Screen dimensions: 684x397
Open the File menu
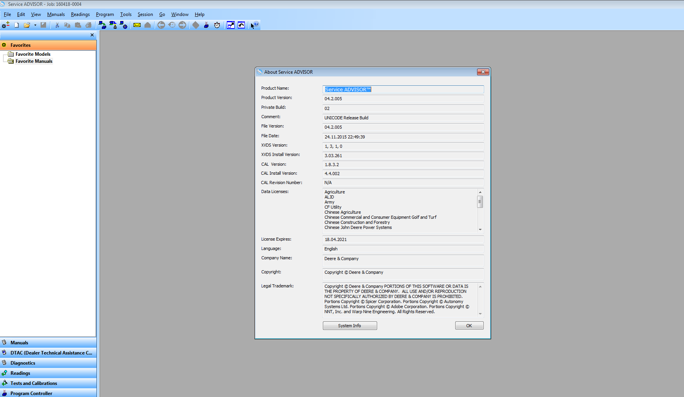pyautogui.click(x=7, y=14)
